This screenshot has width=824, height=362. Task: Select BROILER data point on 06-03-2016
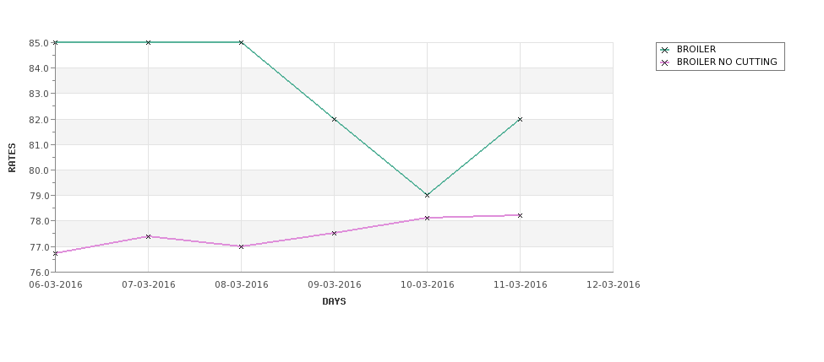[55, 42]
